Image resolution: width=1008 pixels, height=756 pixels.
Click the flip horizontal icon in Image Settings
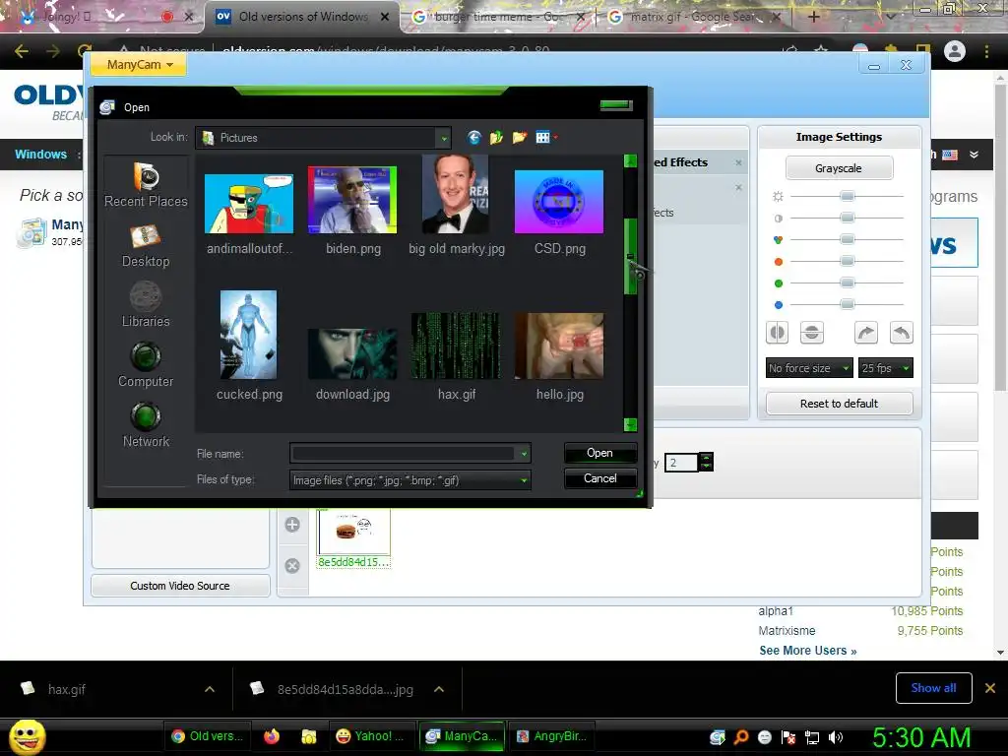click(778, 333)
